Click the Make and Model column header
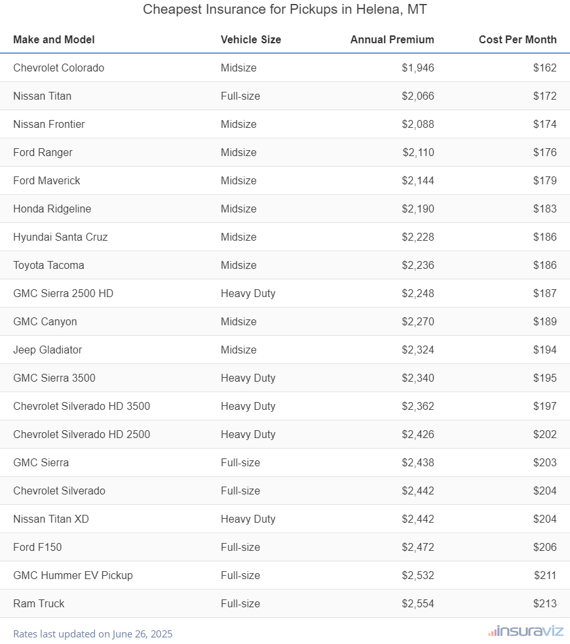The height and width of the screenshot is (644, 570). [x=54, y=39]
